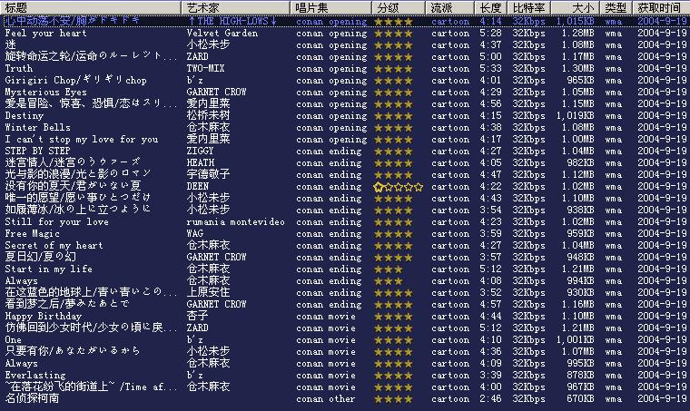Click rating stars for Start in my life
The width and height of the screenshot is (690, 411).
pyautogui.click(x=389, y=269)
